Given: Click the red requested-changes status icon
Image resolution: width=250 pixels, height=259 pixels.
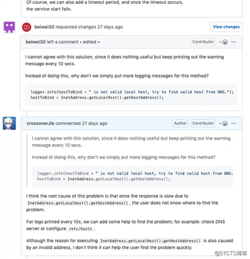Looking at the screenshot, I should [x=27, y=27].
